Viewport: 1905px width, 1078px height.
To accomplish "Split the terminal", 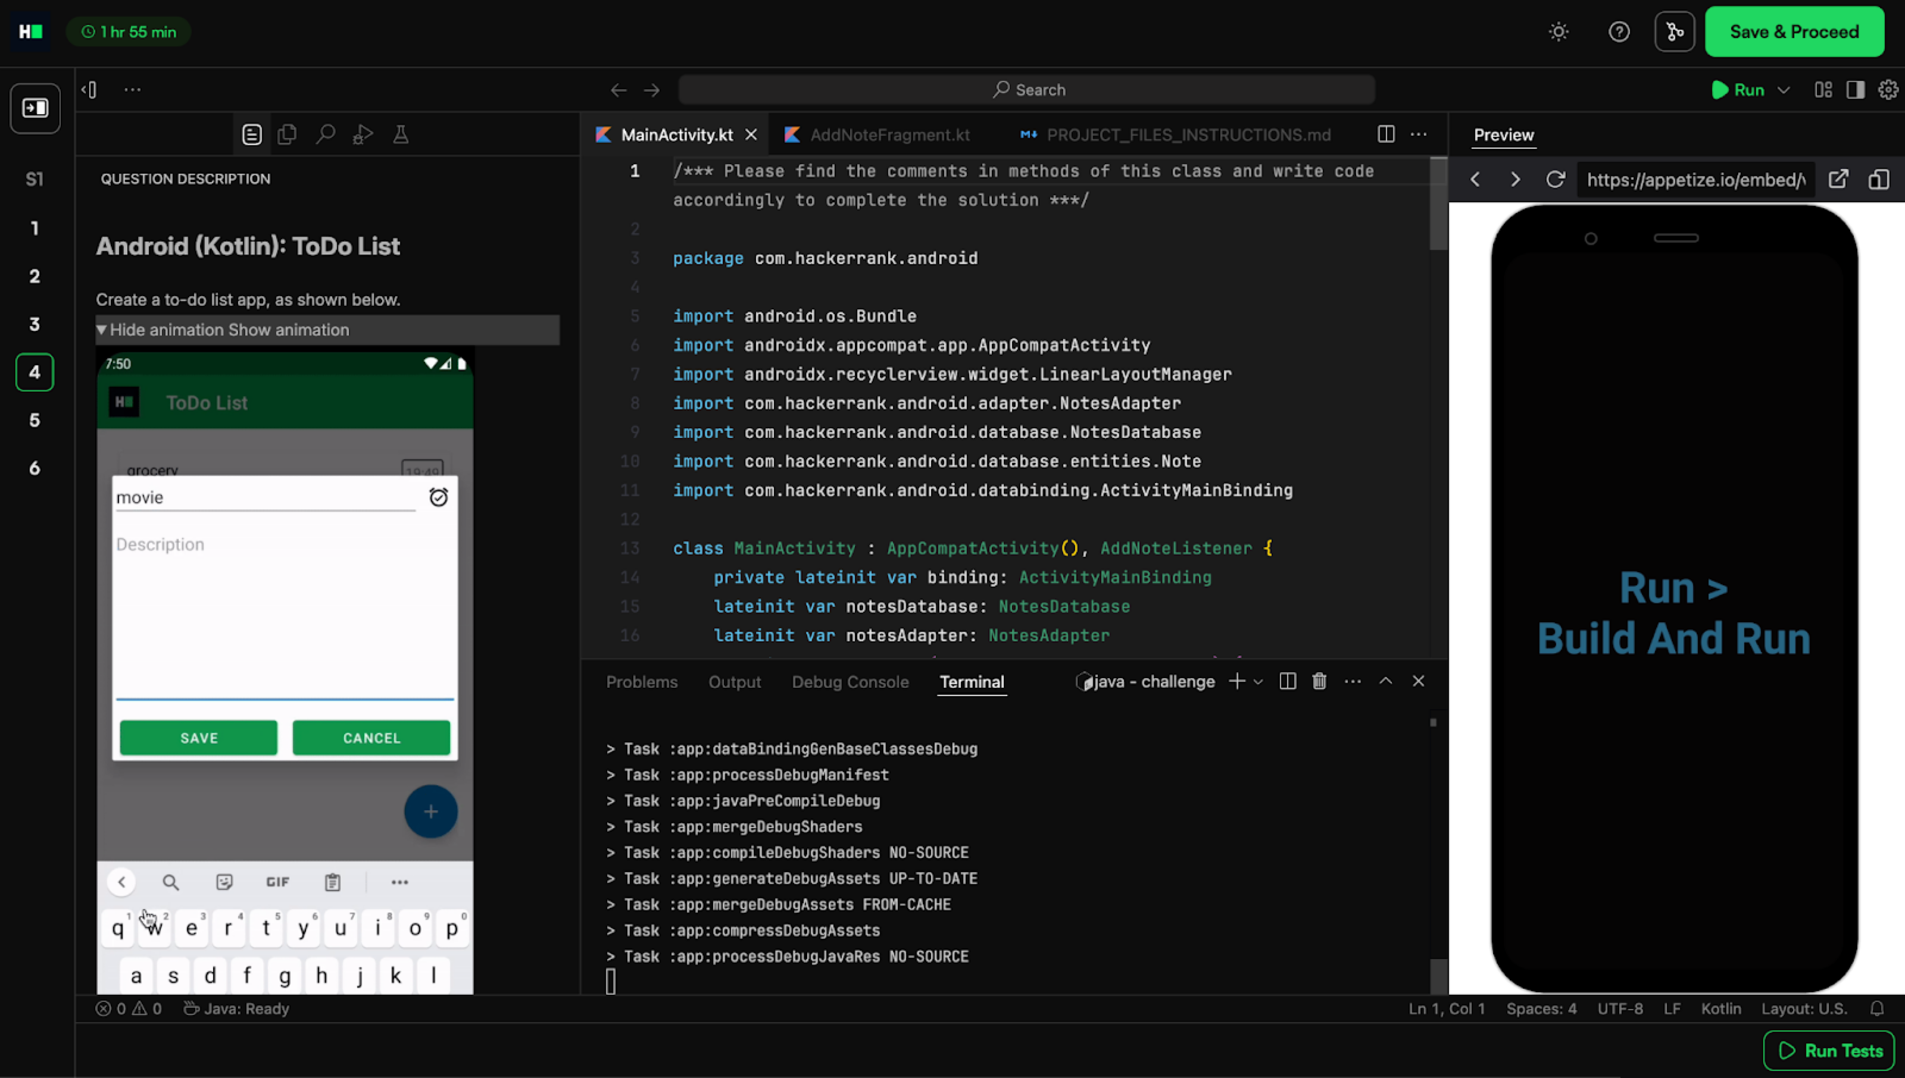I will (x=1287, y=681).
